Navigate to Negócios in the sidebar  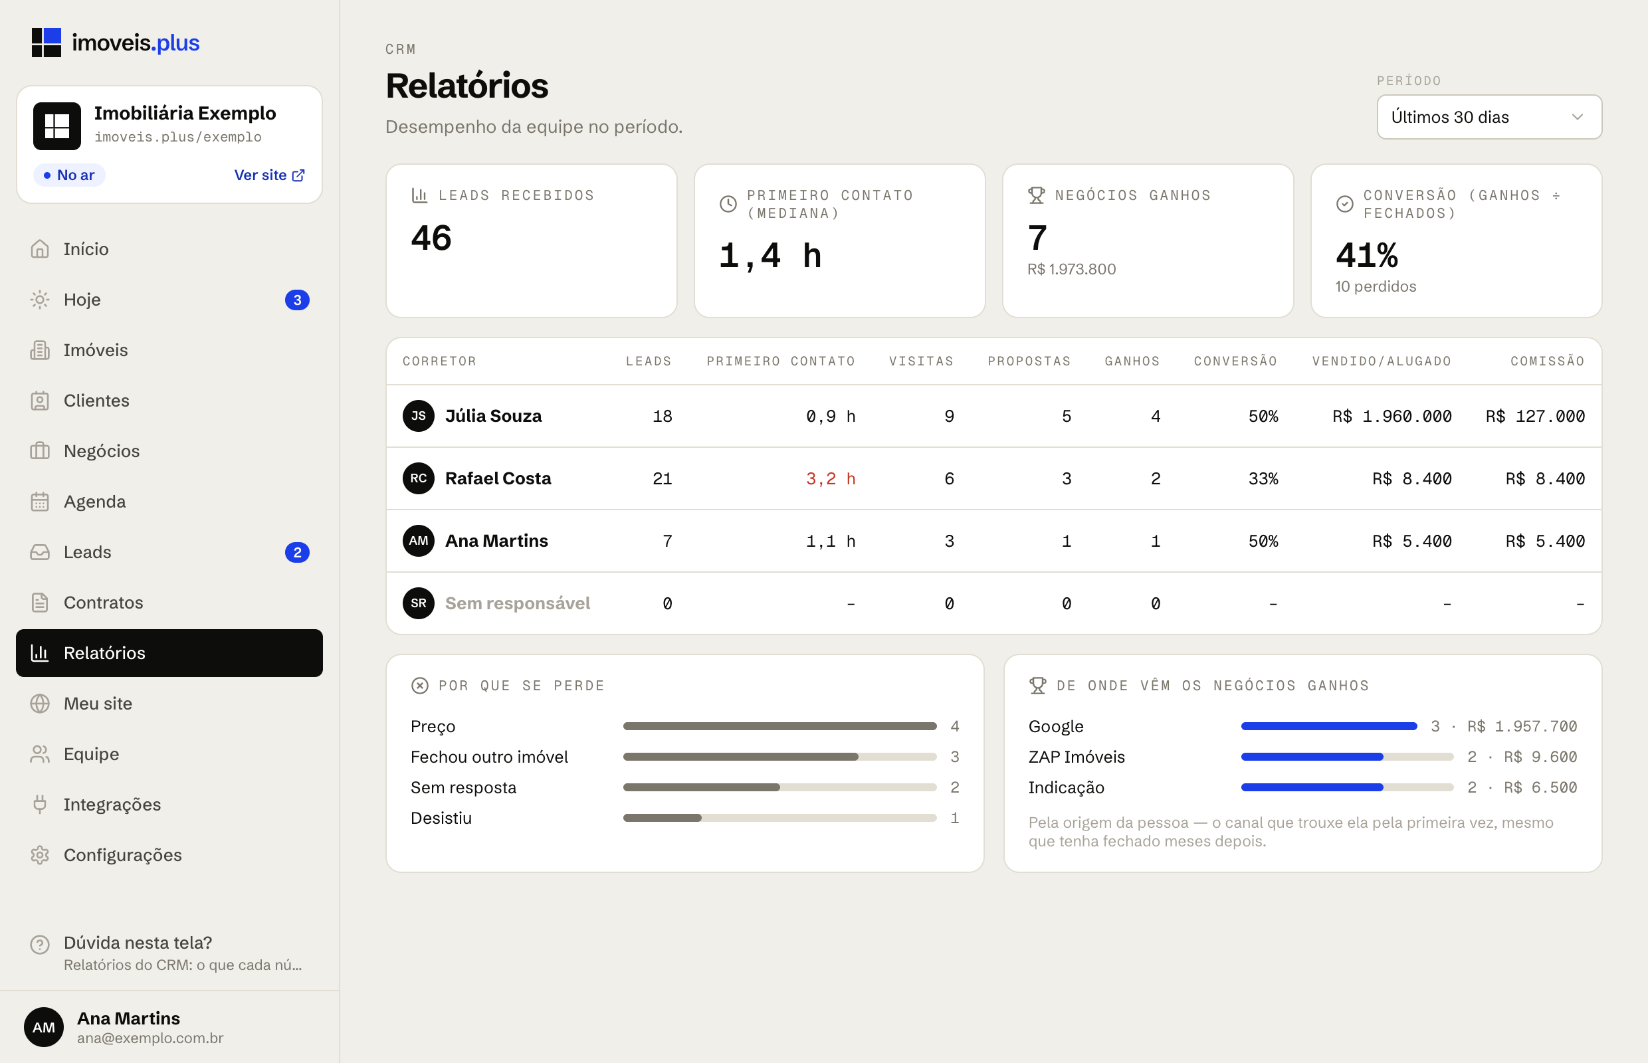(169, 450)
